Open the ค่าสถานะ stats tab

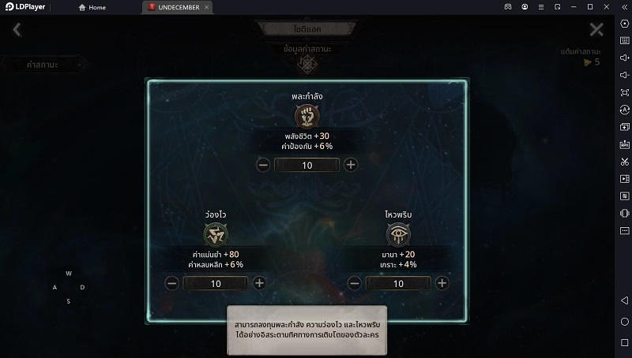[x=44, y=65]
